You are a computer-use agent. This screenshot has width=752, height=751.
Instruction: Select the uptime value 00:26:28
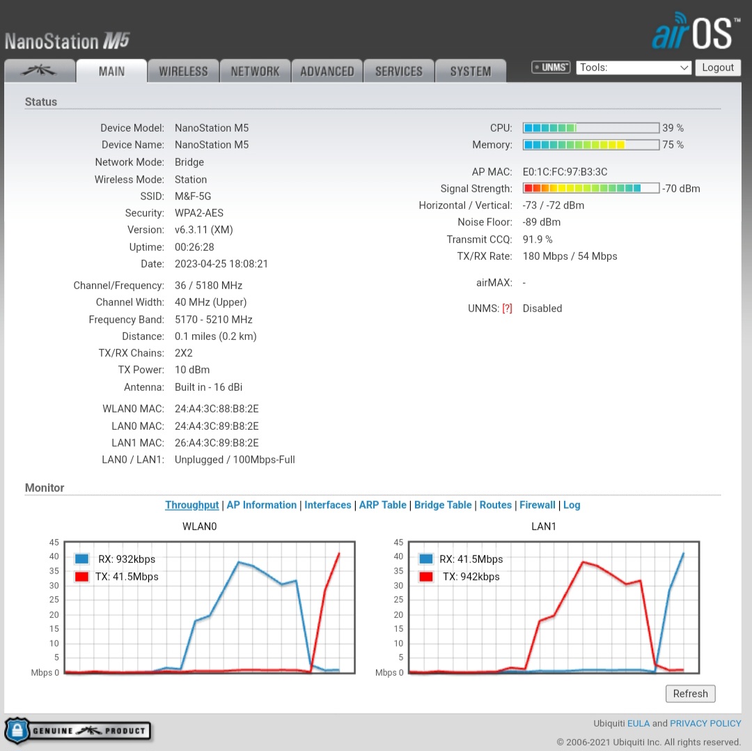194,247
